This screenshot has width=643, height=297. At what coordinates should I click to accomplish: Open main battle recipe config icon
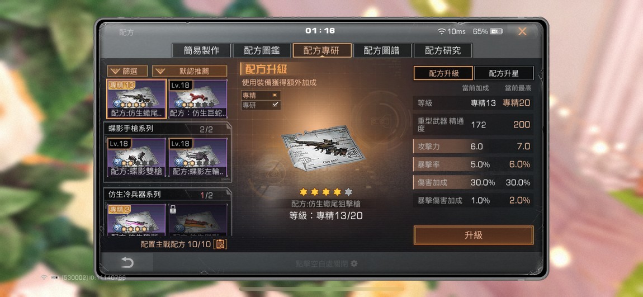[x=220, y=244]
